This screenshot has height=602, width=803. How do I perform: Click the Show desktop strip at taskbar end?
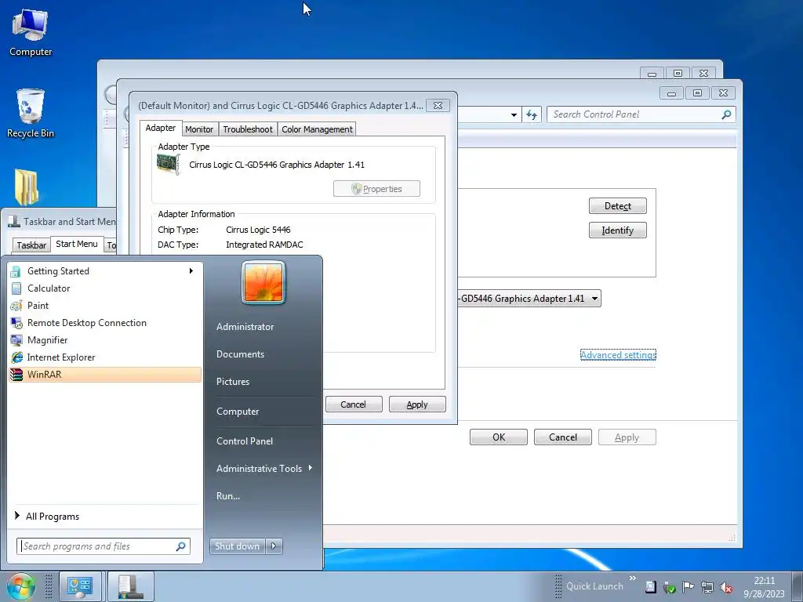click(x=798, y=586)
